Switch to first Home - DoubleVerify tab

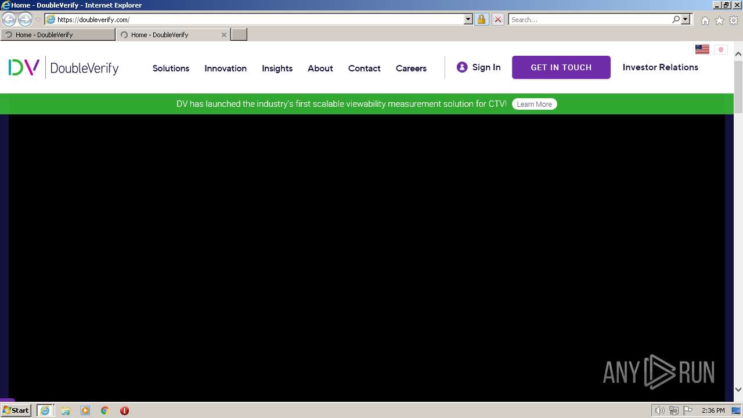(58, 35)
